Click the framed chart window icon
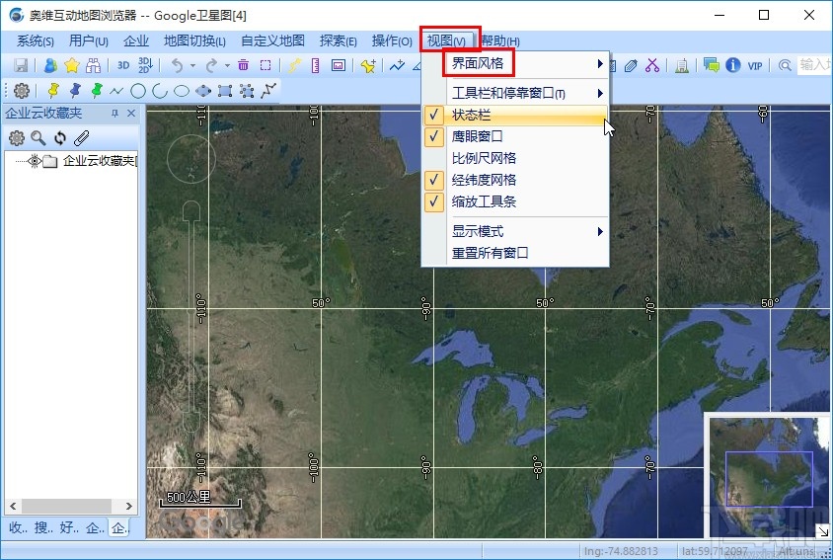 pyautogui.click(x=339, y=65)
